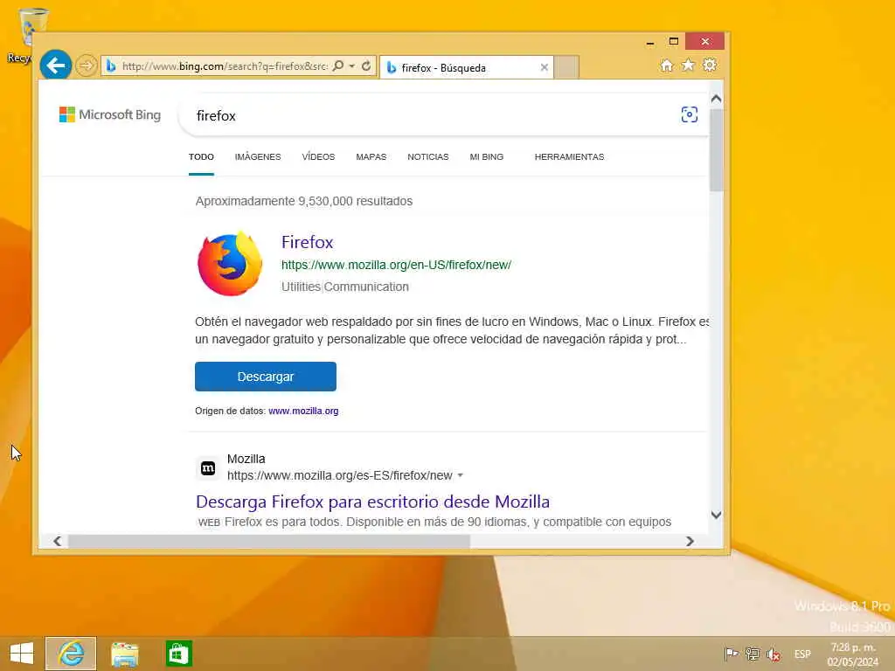895x671 pixels.
Task: Switch to MAPAS tab
Action: click(x=371, y=157)
